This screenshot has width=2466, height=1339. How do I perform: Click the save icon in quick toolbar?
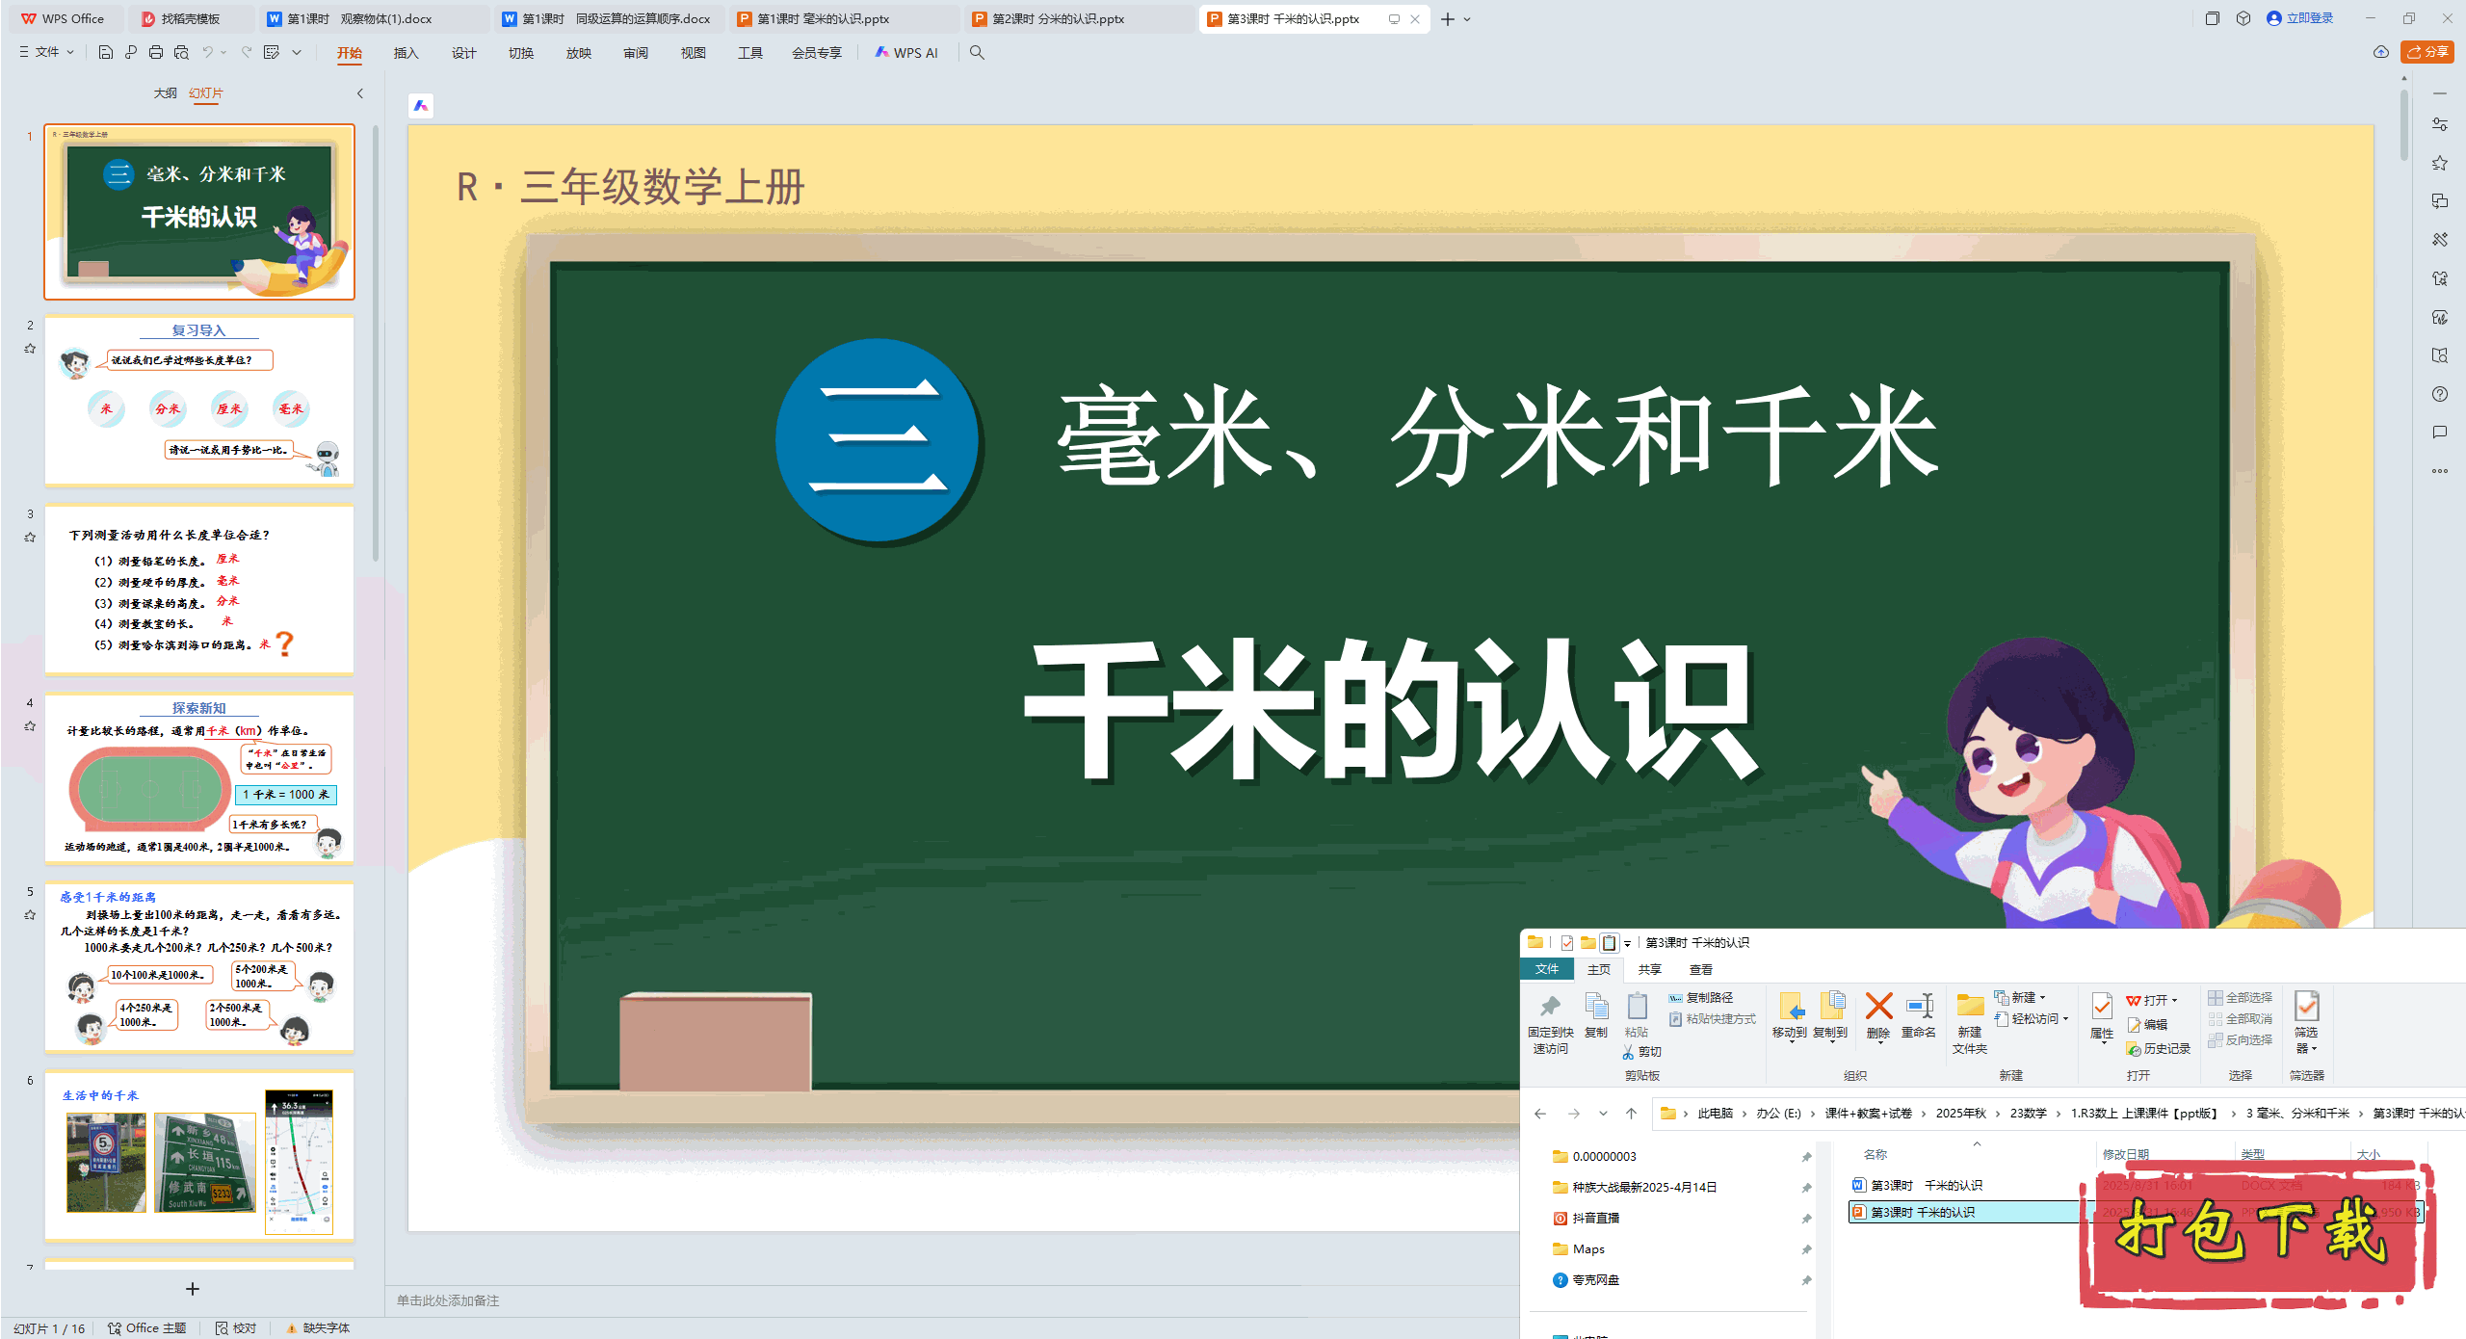click(x=106, y=52)
